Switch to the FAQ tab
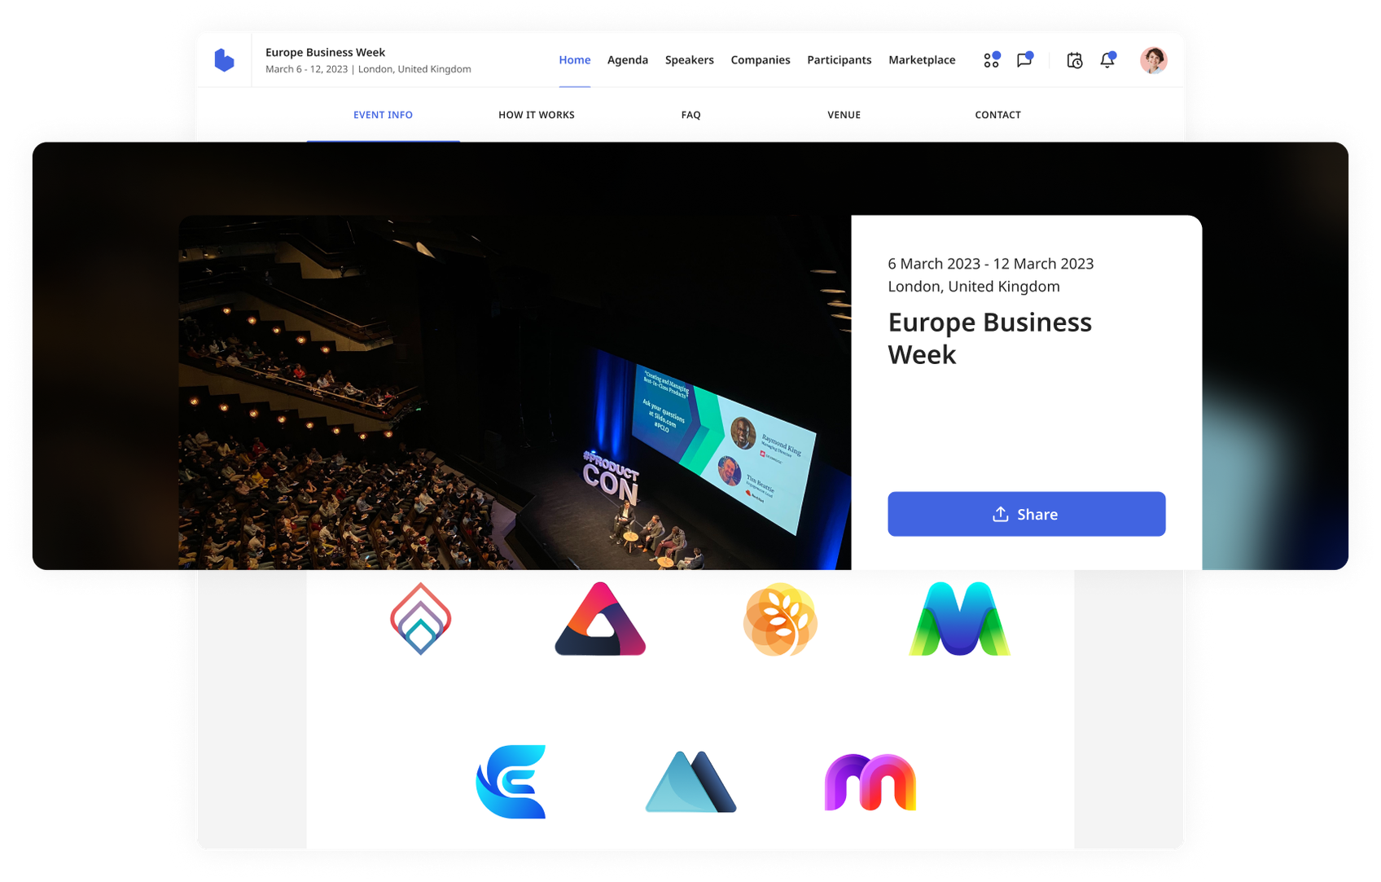Viewport: 1381px width, 882px height. 690,115
